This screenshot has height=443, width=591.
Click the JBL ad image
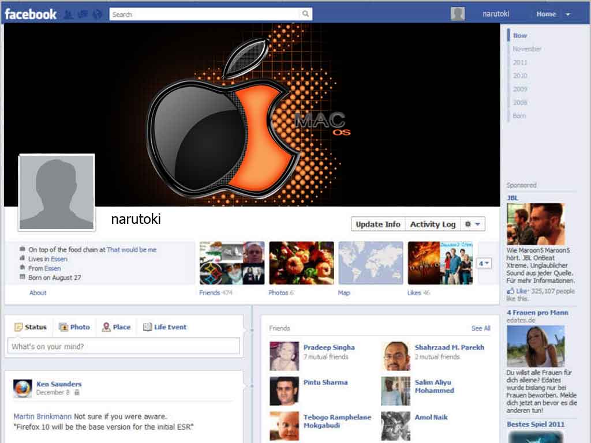pos(536,224)
